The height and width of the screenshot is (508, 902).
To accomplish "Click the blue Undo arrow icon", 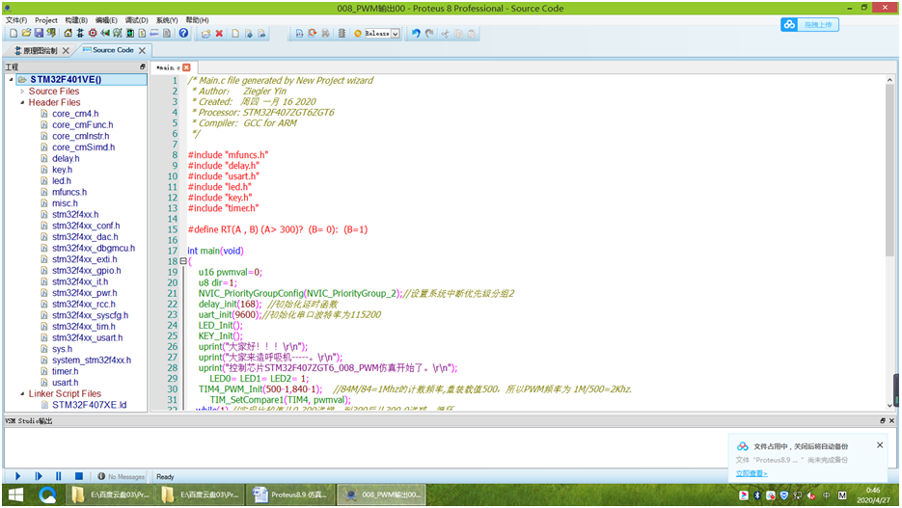I will tap(416, 34).
